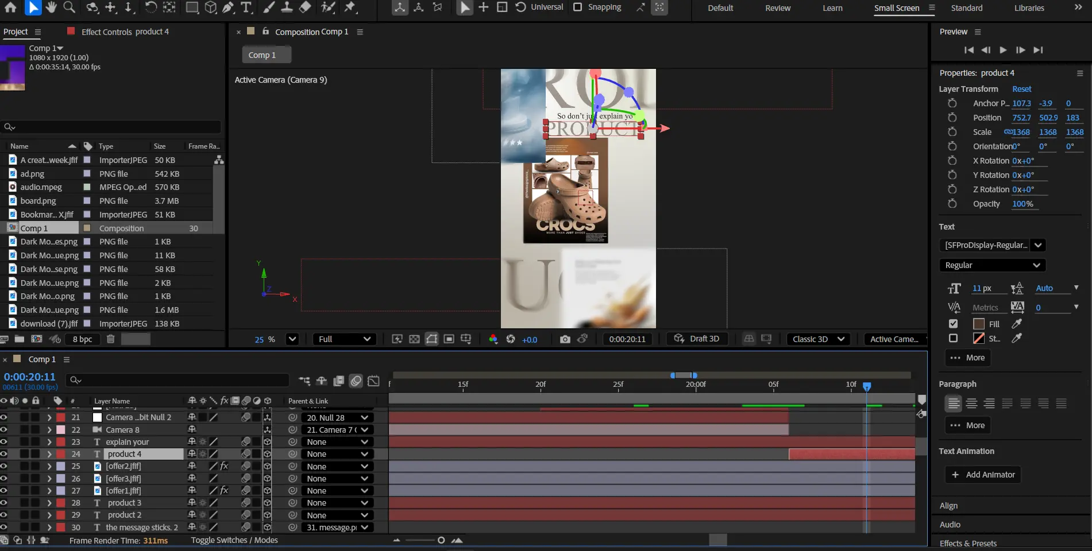Image resolution: width=1092 pixels, height=551 pixels.
Task: Toggle the text Fill checkbox
Action: click(954, 324)
